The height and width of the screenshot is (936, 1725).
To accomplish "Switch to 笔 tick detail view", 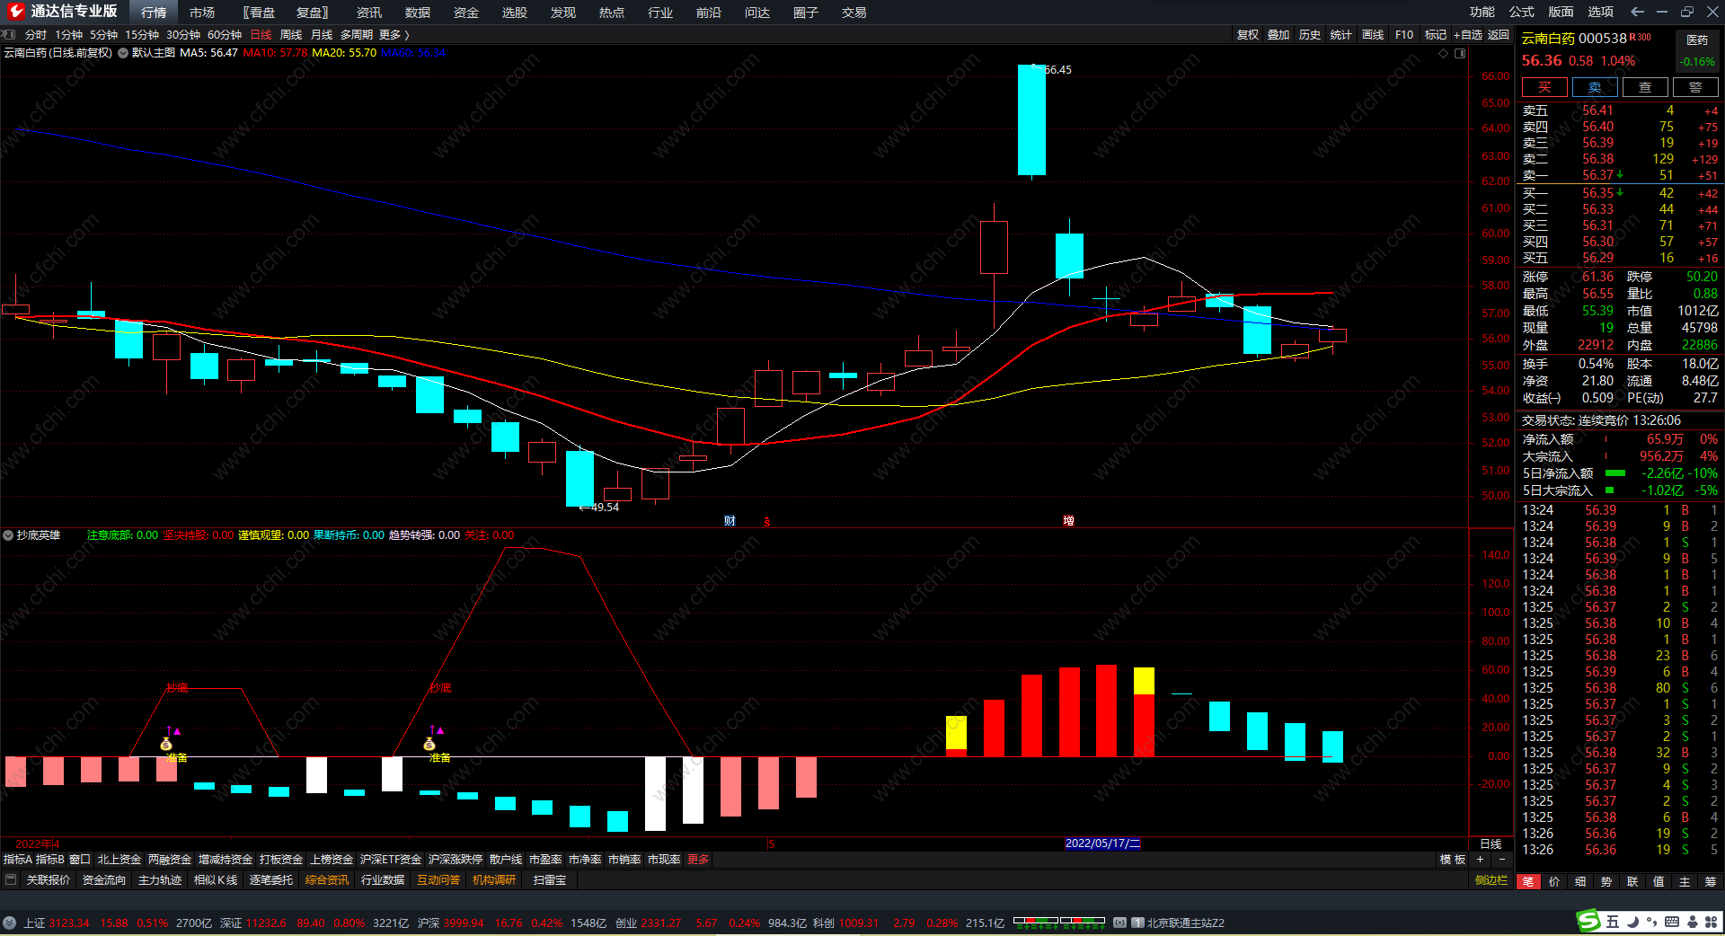I will (1528, 881).
